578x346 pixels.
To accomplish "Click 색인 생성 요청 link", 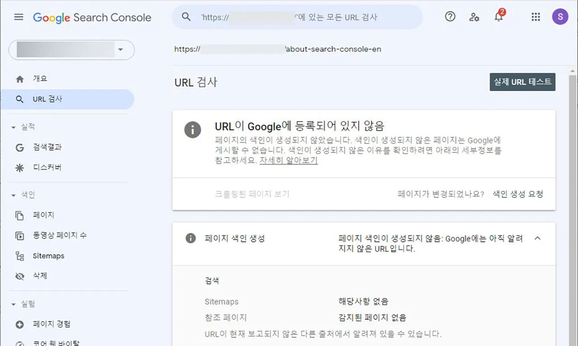I will point(518,194).
